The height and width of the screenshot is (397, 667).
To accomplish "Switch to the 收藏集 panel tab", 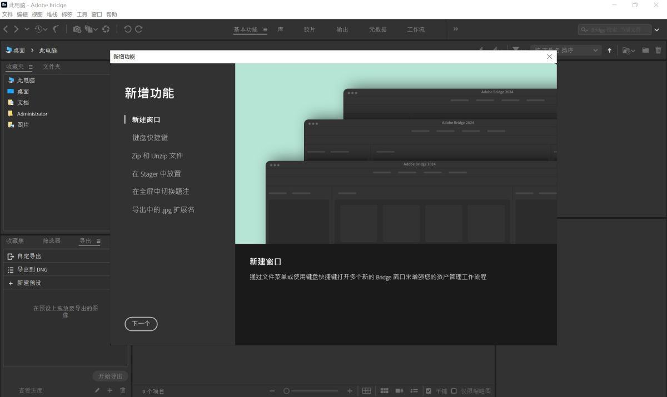I will (15, 241).
